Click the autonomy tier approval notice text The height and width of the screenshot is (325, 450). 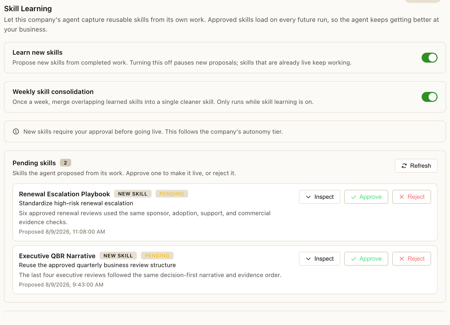pos(153,132)
